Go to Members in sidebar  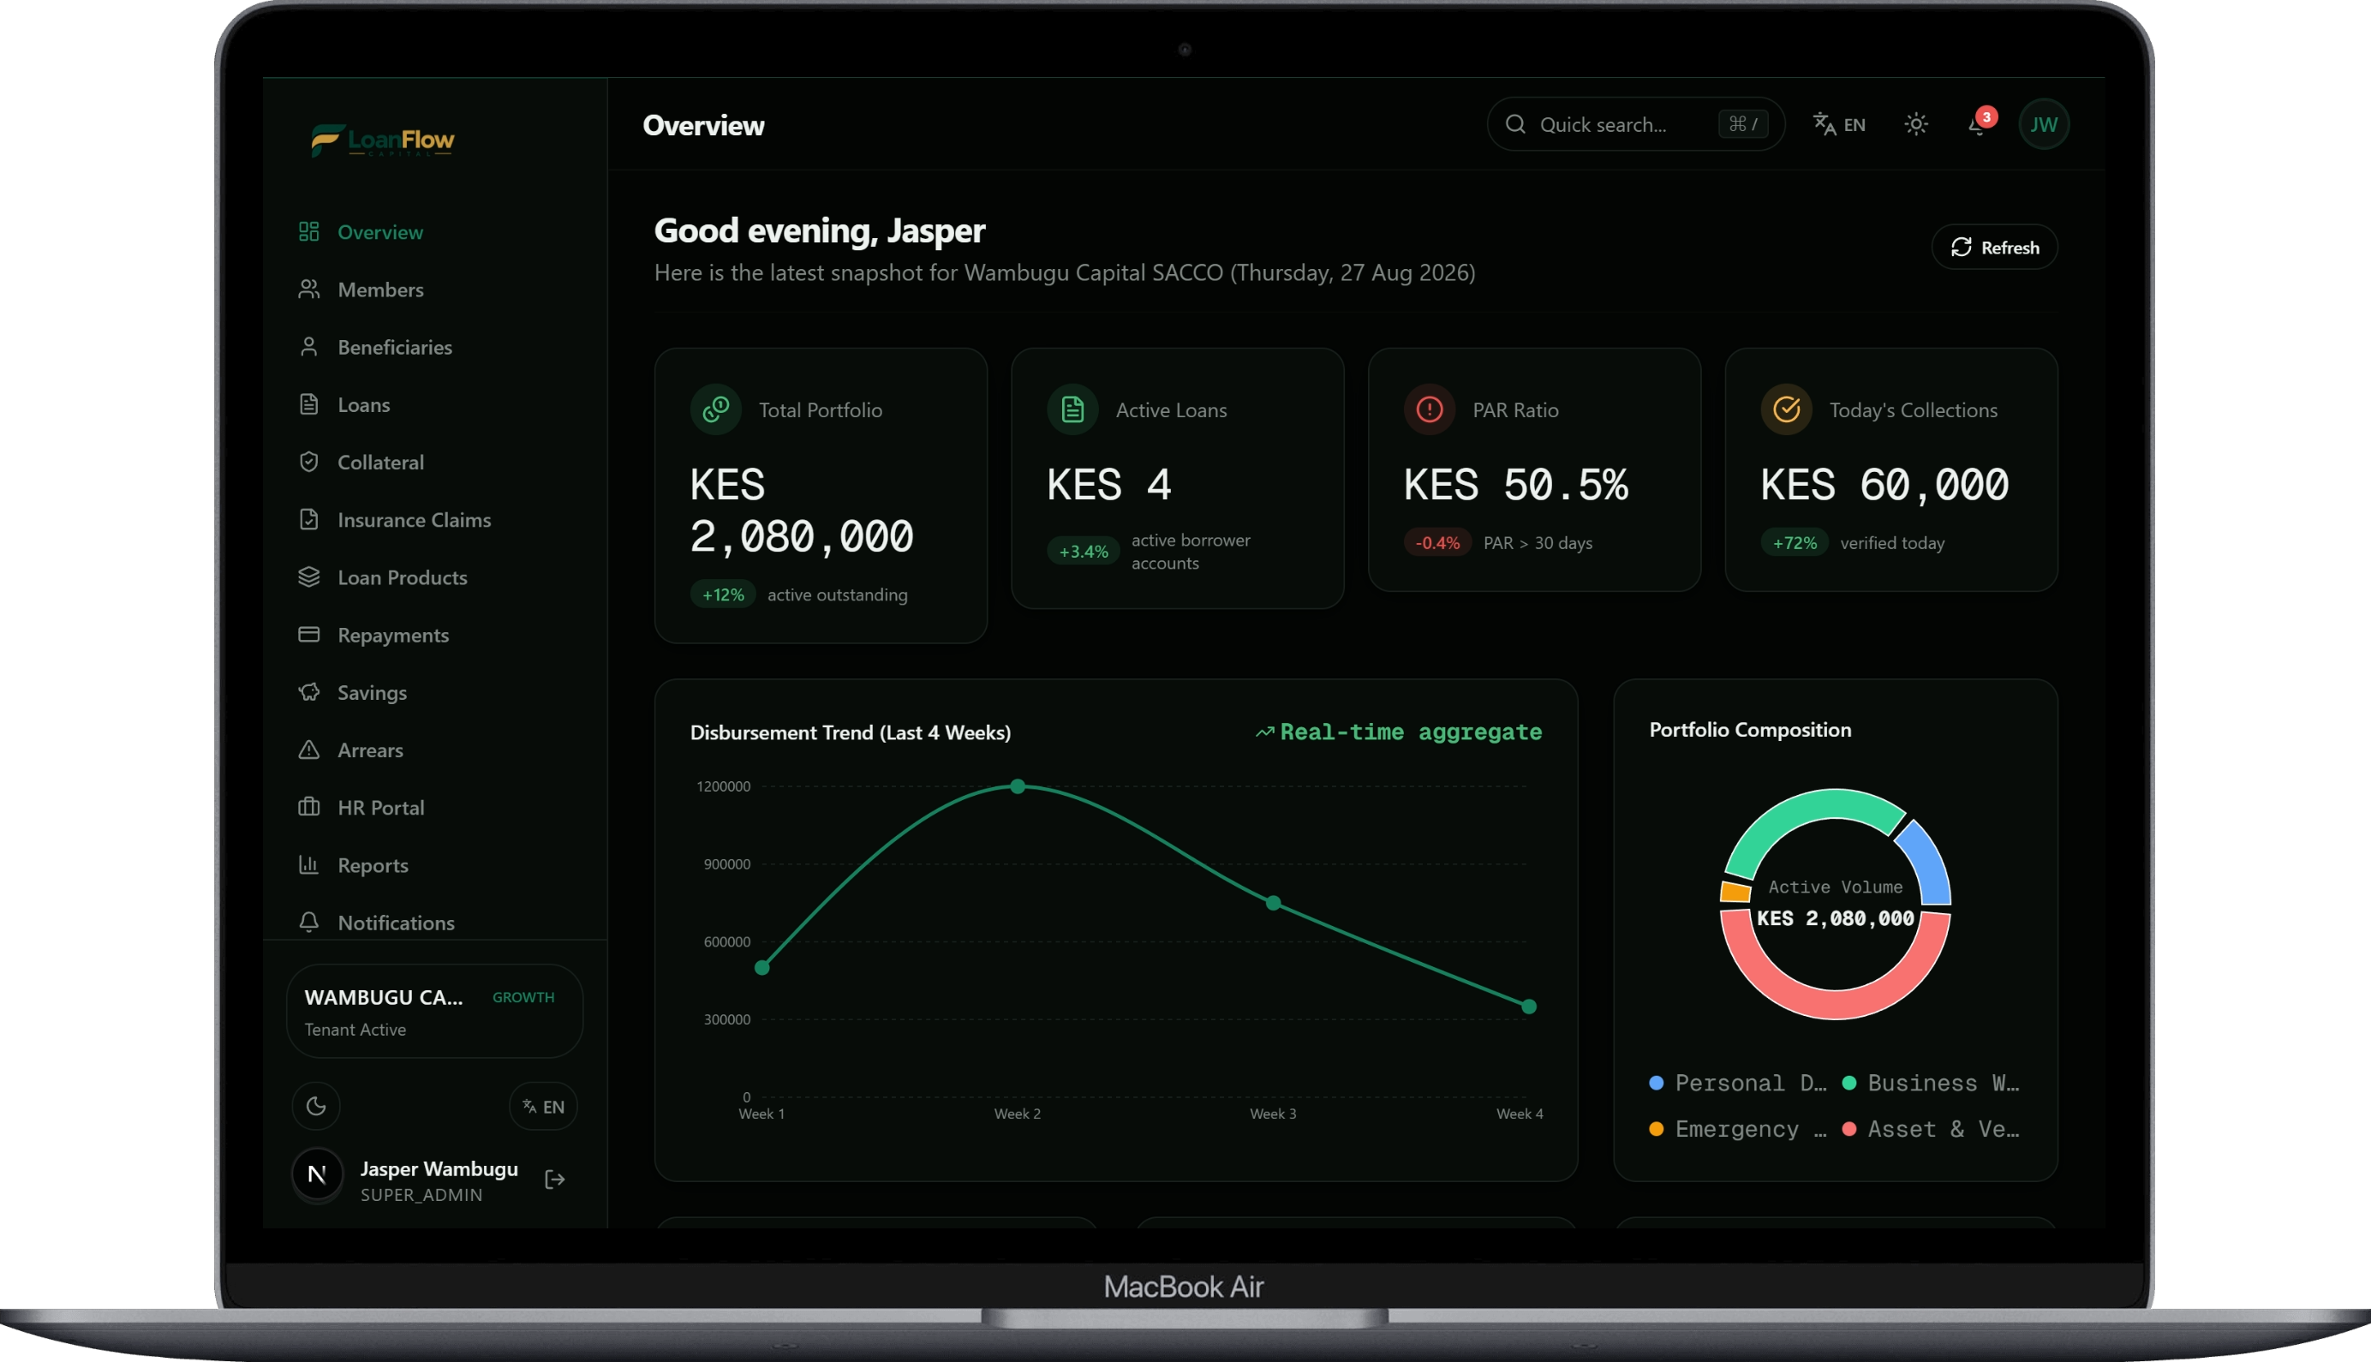[x=361, y=290]
